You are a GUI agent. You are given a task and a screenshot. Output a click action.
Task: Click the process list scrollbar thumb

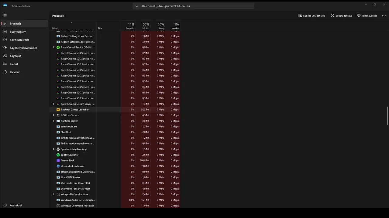click(387, 116)
